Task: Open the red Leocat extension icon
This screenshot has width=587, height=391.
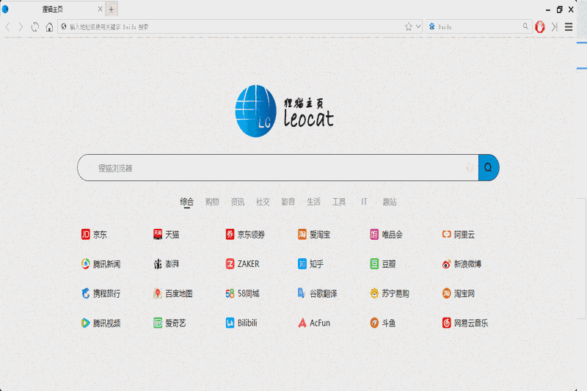Action: [x=540, y=27]
